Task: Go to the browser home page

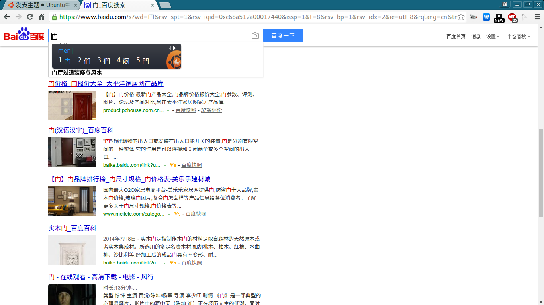Action: point(41,17)
